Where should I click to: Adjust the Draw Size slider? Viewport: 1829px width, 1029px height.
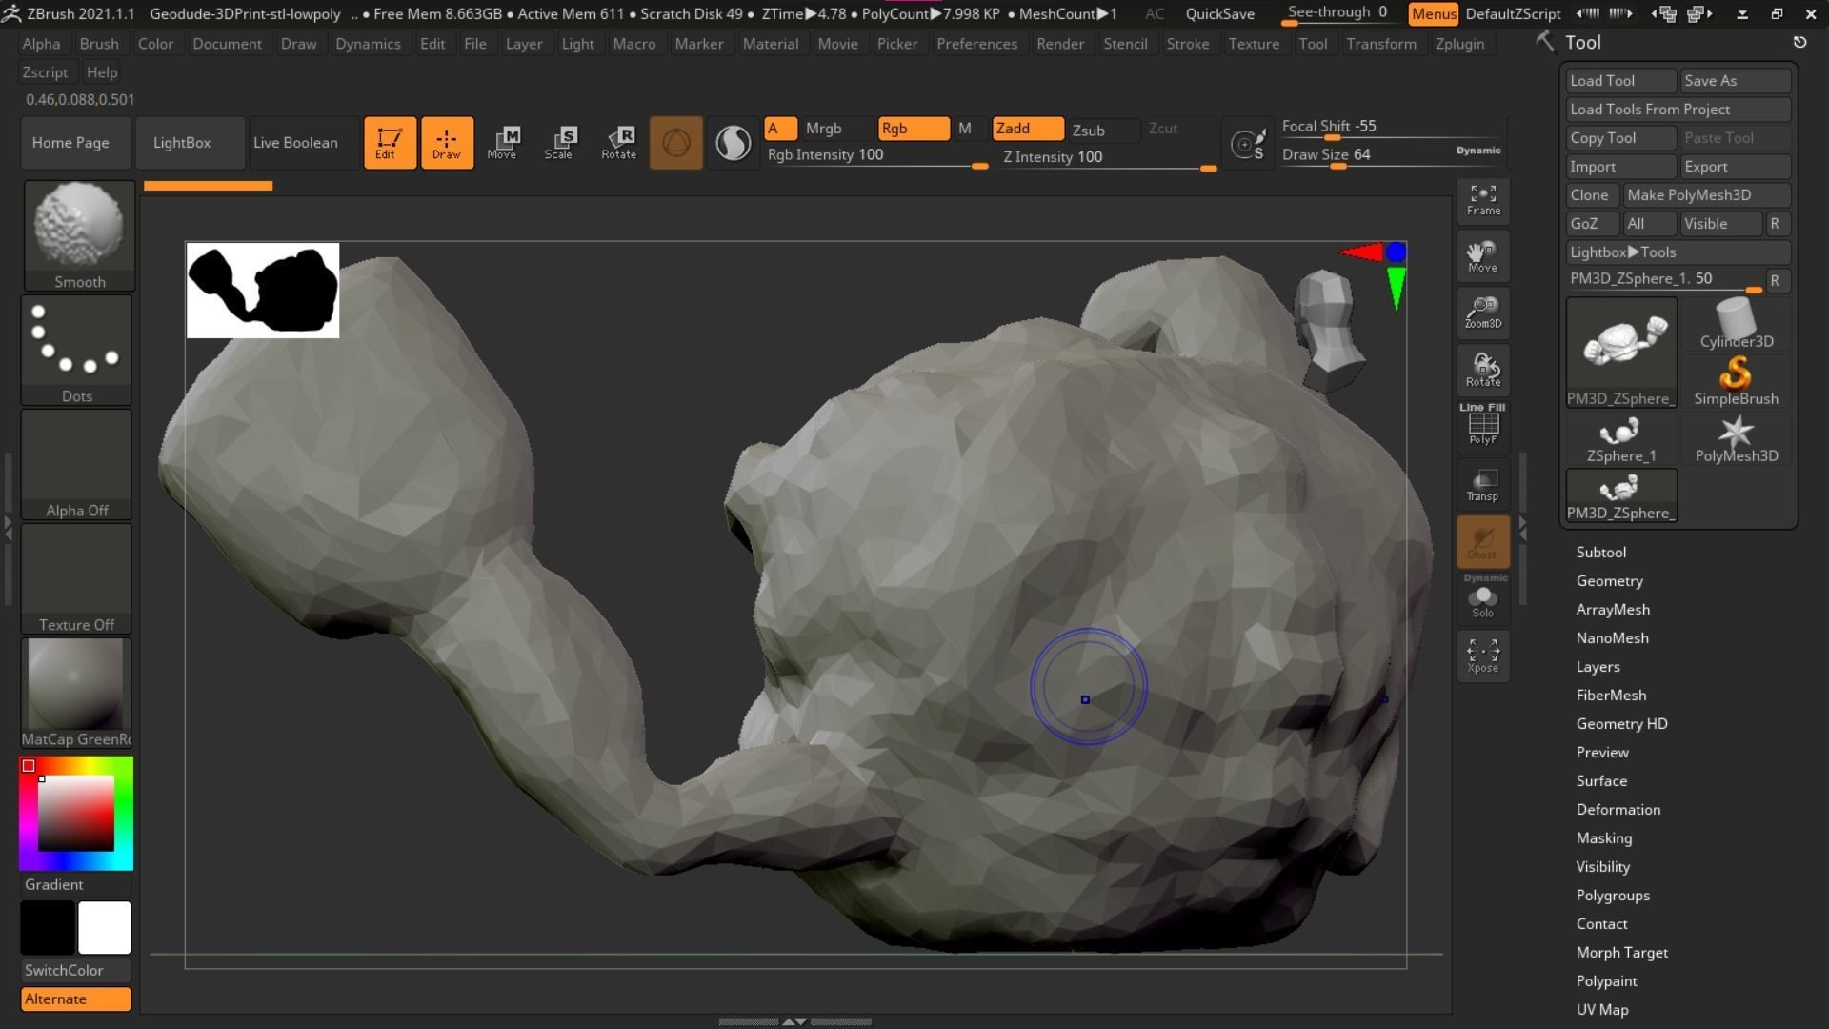[1391, 155]
